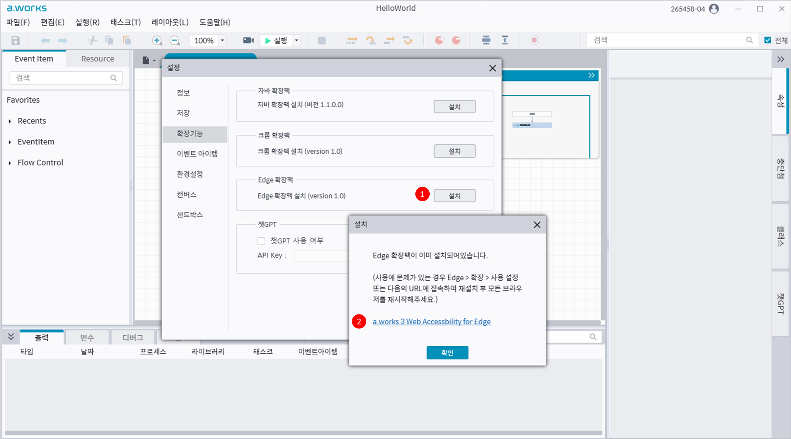Click the red record circle icon
This screenshot has width=791, height=439.
pyautogui.click(x=534, y=40)
